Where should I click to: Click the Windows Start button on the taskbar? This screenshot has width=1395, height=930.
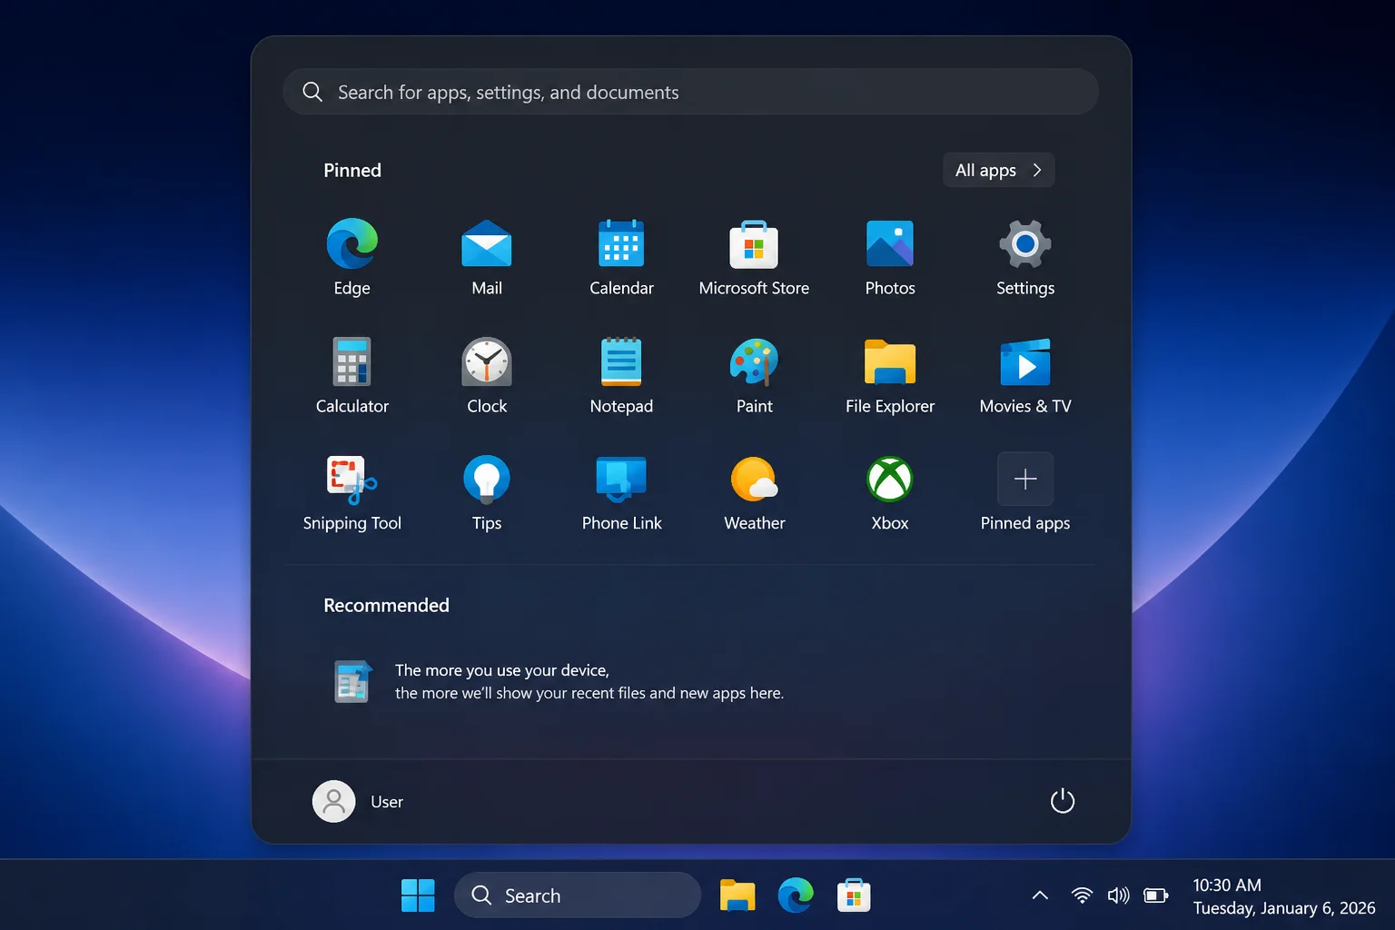coord(418,895)
